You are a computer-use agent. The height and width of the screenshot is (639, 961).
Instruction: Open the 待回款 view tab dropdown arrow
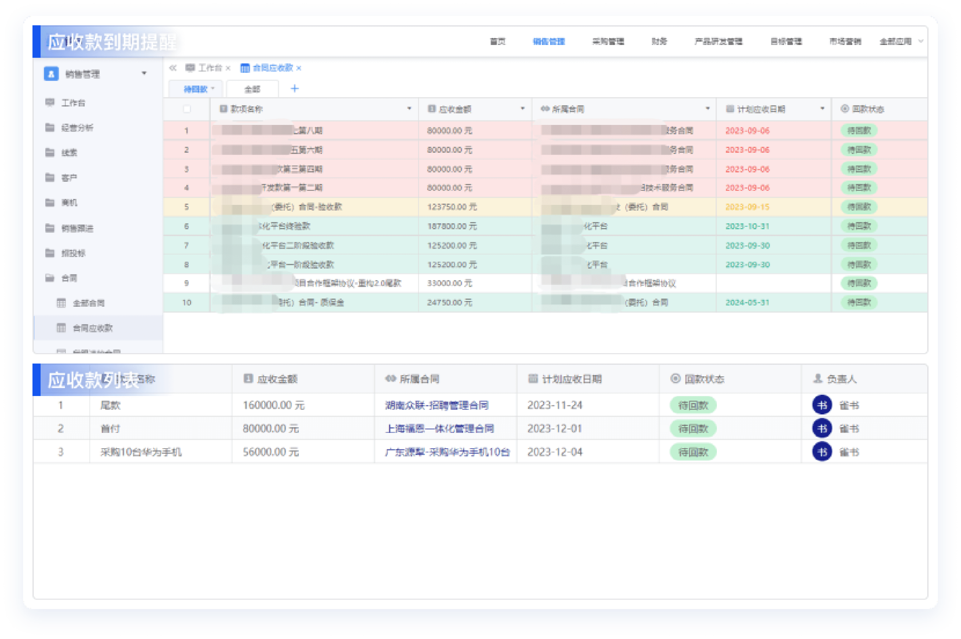[213, 88]
